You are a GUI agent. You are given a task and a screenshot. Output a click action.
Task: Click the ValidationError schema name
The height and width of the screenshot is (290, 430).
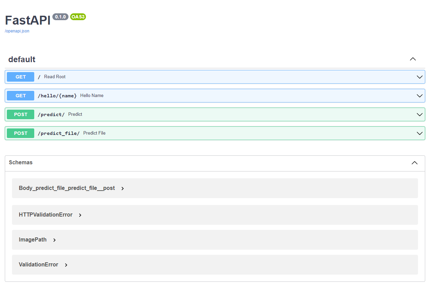(x=38, y=265)
